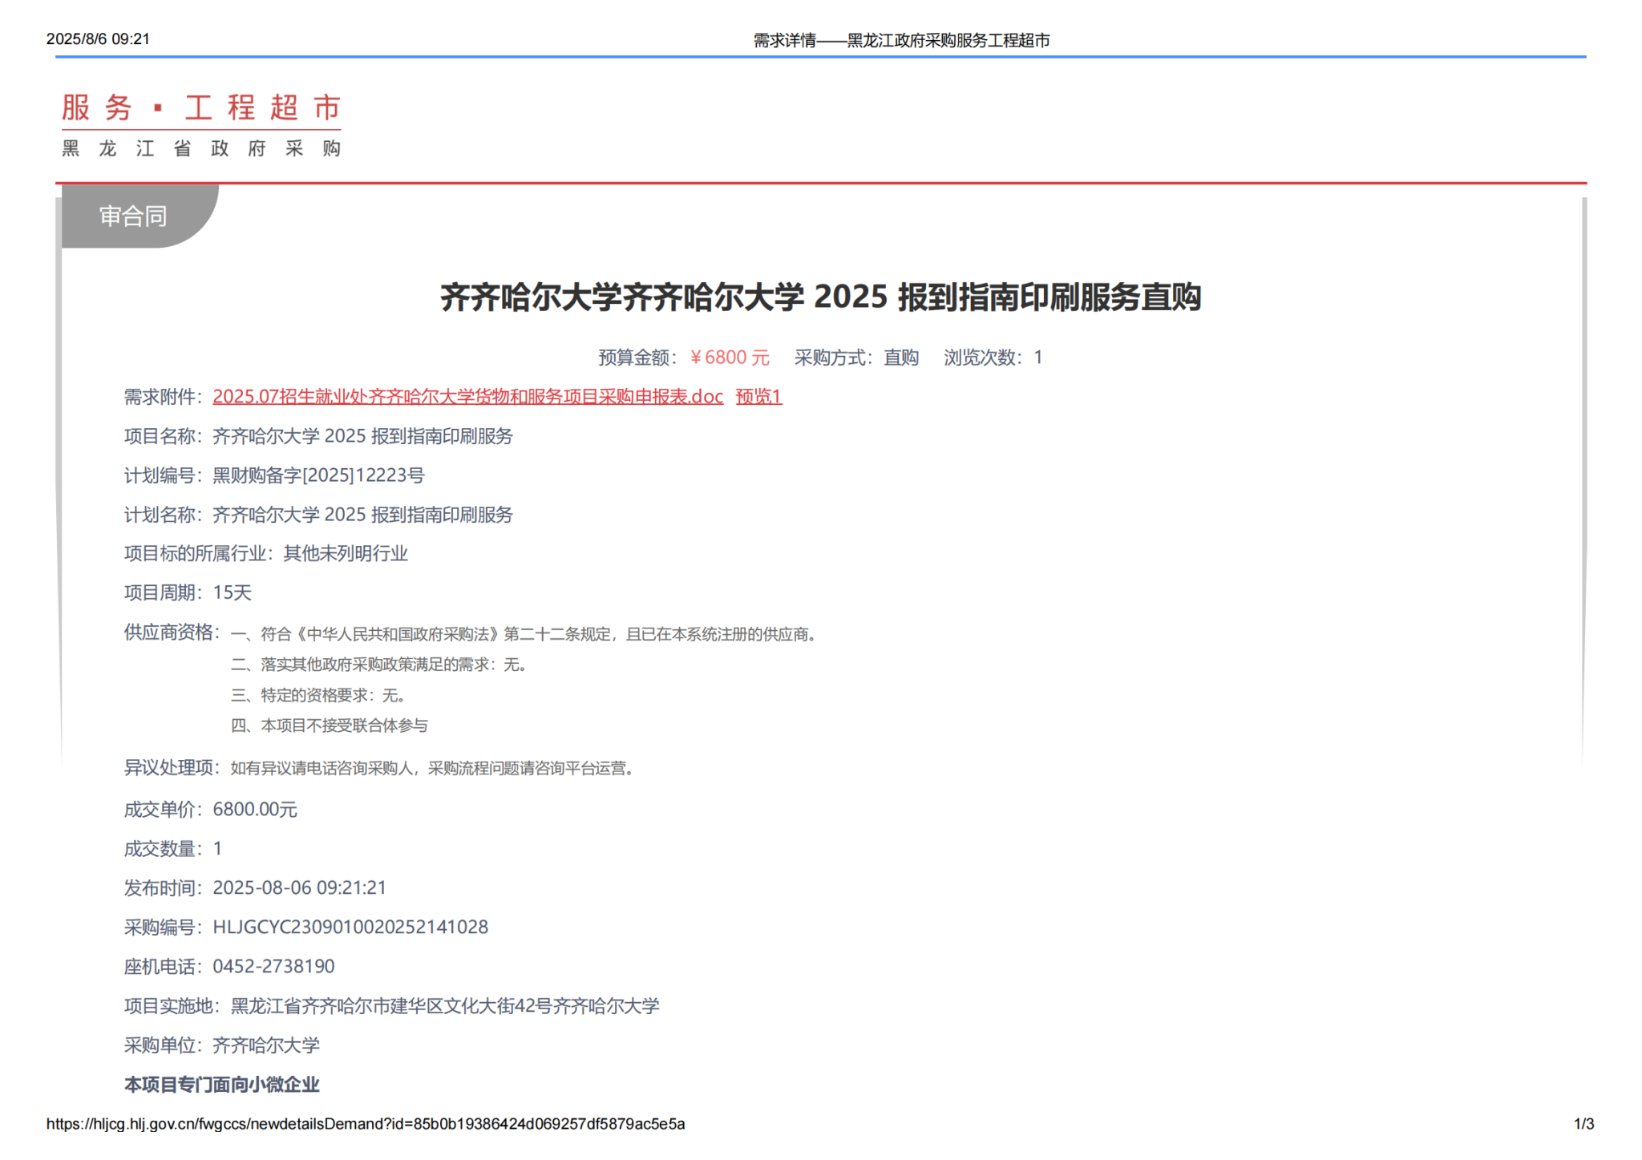Open the 采购申报表.doc attachment link
1642x1160 pixels.
click(x=467, y=397)
